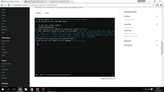Open Feed under Views
This screenshot has width=164, height=92.
pyautogui.click(x=3, y=72)
